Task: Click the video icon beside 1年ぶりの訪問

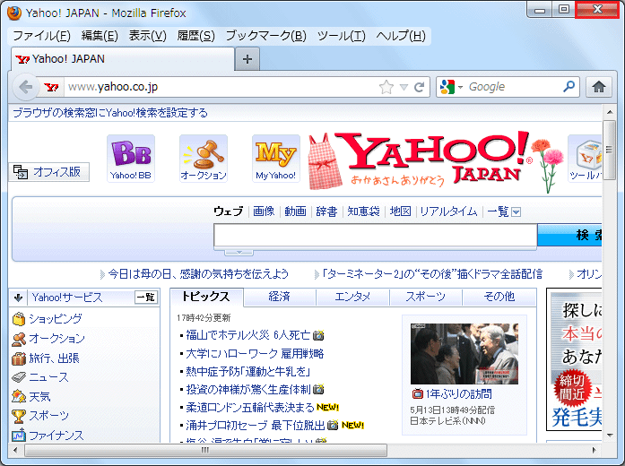Action: [x=417, y=394]
